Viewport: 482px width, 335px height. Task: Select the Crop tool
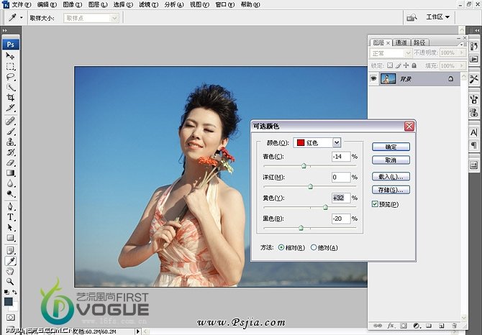(x=11, y=97)
